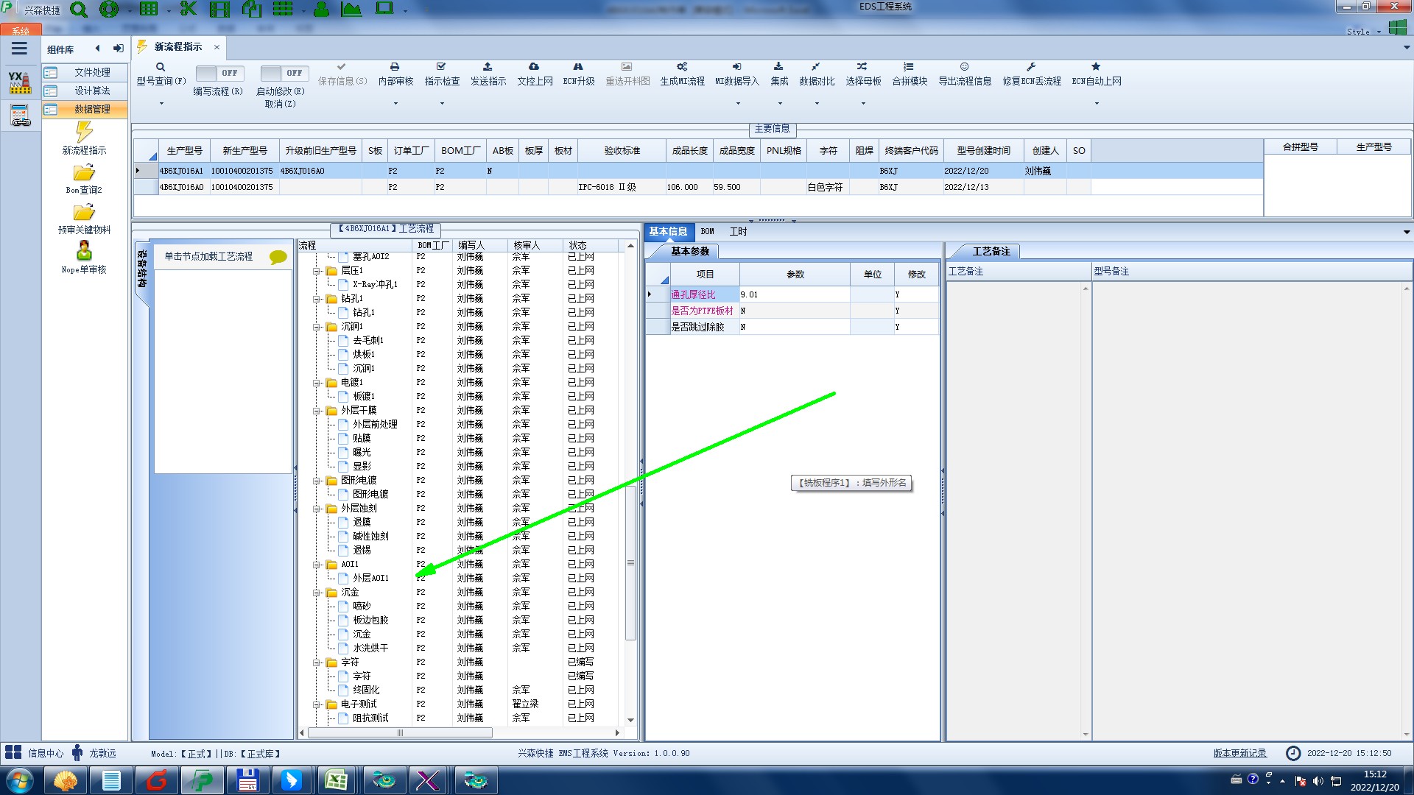Click the 发送指示 toolbar icon
Screen dimensions: 1414x795
click(488, 67)
